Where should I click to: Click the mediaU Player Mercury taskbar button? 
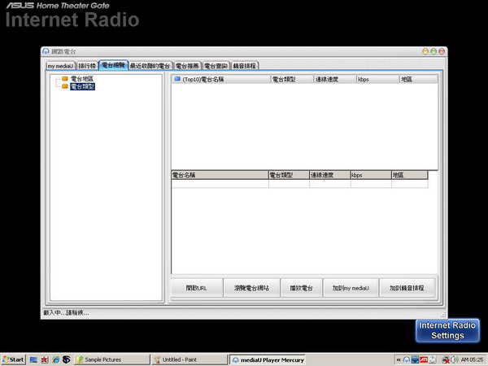[268, 359]
